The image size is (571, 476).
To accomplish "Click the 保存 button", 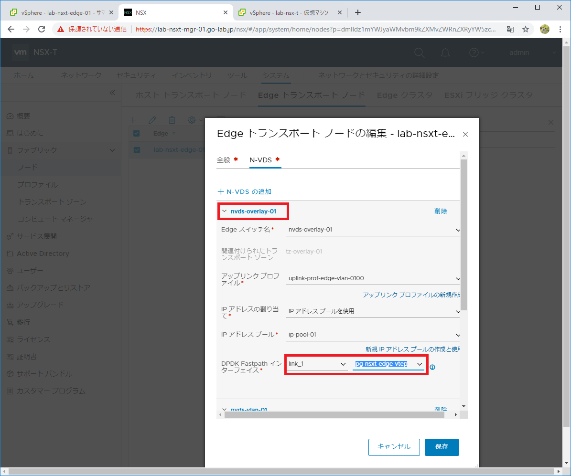I will pyautogui.click(x=442, y=447).
